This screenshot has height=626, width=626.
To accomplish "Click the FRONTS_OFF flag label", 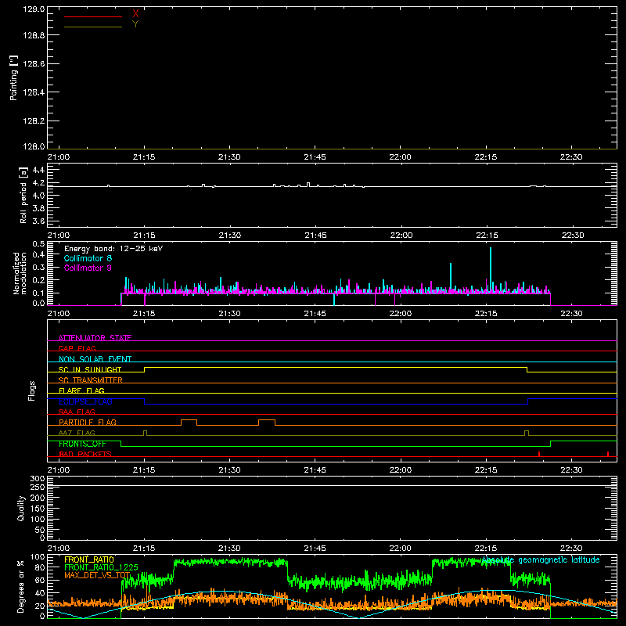I will (82, 444).
